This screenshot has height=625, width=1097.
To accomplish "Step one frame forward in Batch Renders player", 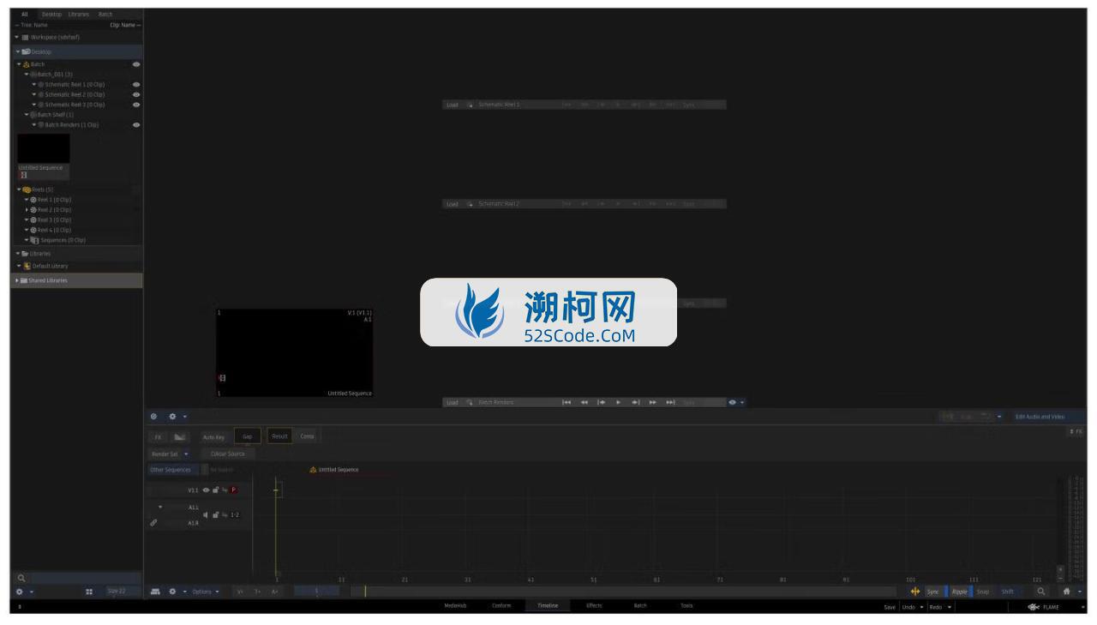I will (636, 401).
